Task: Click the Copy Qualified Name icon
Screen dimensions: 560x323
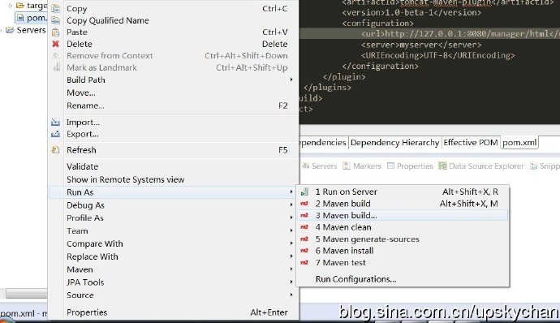Action: point(55,20)
